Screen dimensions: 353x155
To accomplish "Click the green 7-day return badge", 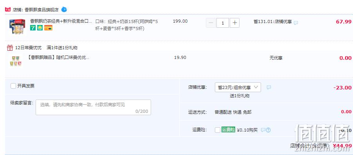I will pyautogui.click(x=32, y=28).
